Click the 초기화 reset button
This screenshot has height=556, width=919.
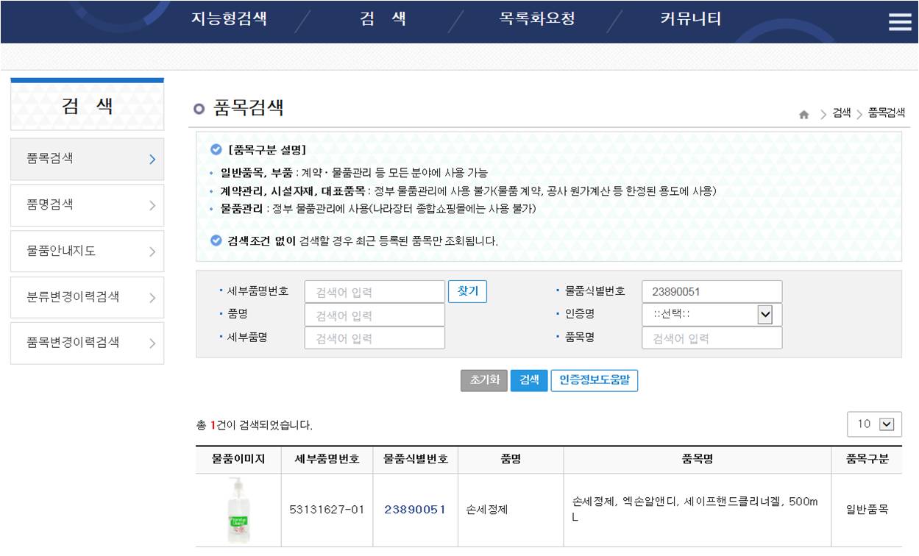483,380
